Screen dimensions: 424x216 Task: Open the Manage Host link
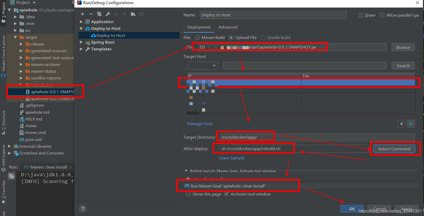200,124
